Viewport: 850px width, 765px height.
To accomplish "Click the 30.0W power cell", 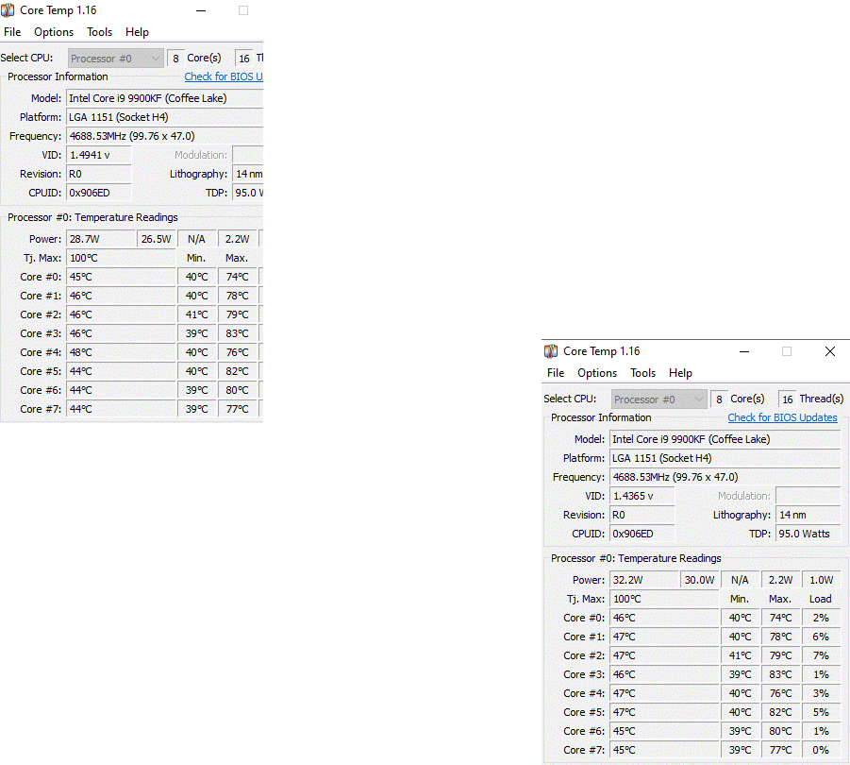I will [699, 580].
